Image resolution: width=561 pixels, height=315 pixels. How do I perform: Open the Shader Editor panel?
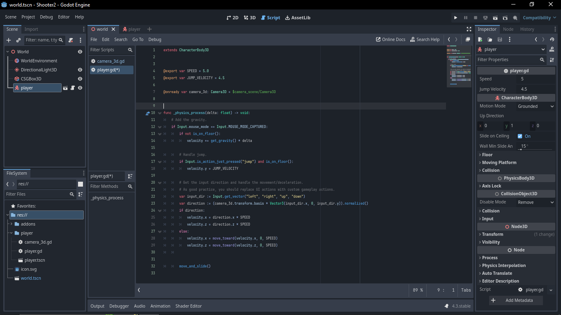click(189, 306)
